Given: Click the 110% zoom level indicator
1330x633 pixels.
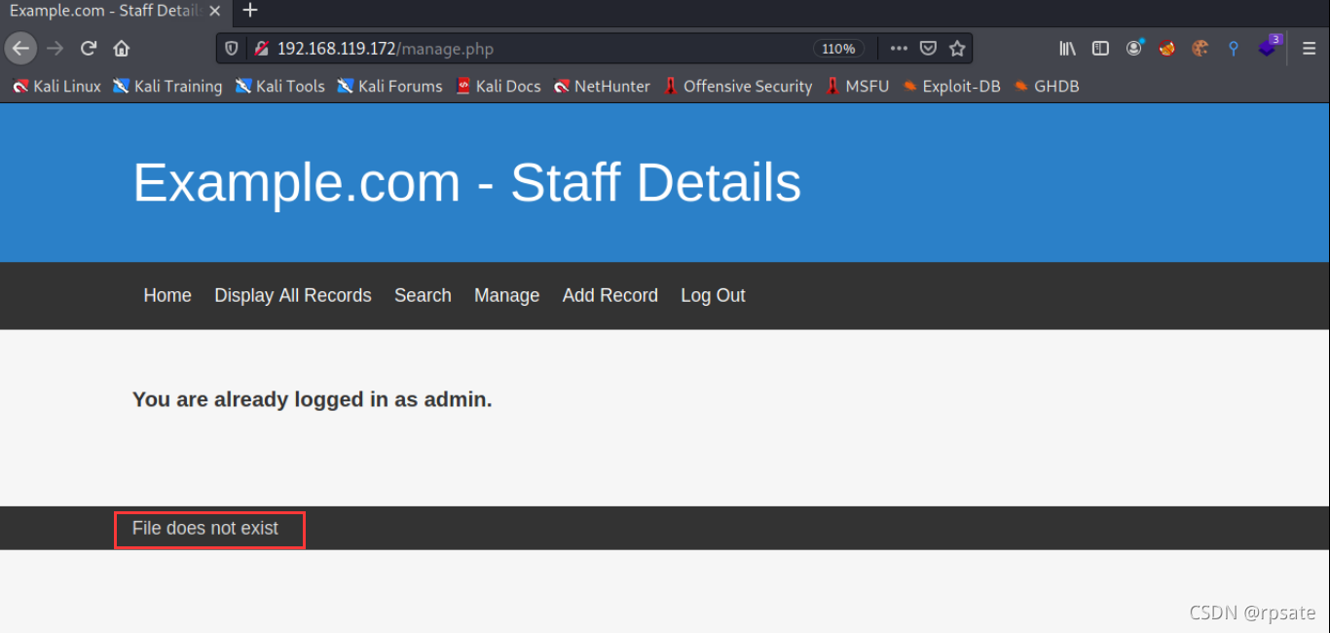Looking at the screenshot, I should pyautogui.click(x=838, y=49).
